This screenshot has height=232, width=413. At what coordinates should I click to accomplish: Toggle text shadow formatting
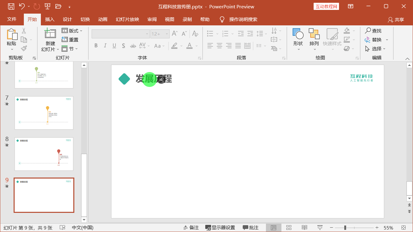124,46
